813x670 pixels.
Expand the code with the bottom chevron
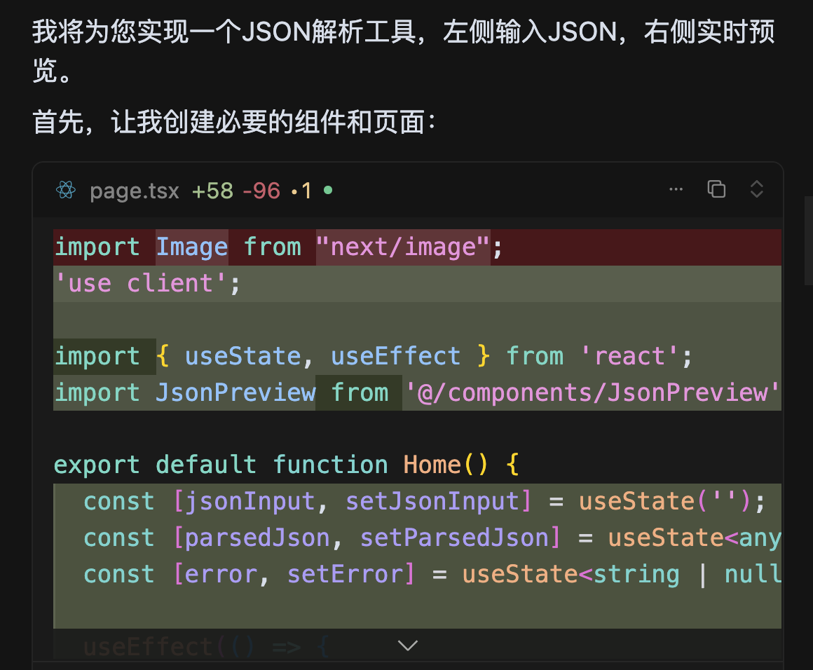pos(407,645)
